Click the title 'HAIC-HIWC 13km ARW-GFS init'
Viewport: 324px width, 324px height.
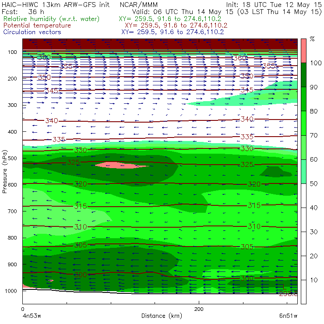pos(56,4)
